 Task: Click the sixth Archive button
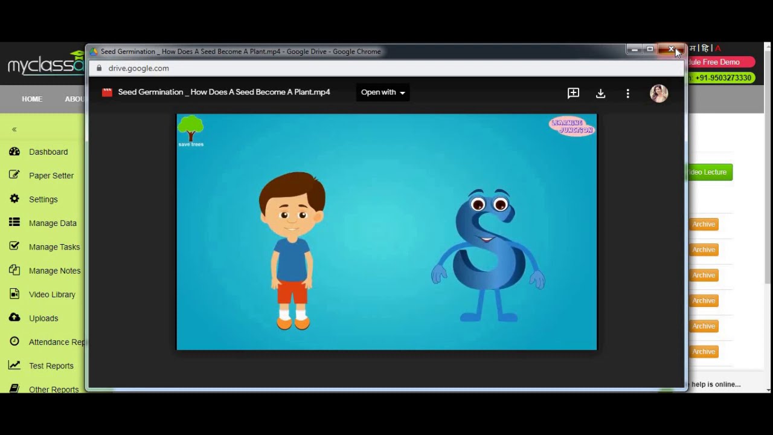[704, 351]
